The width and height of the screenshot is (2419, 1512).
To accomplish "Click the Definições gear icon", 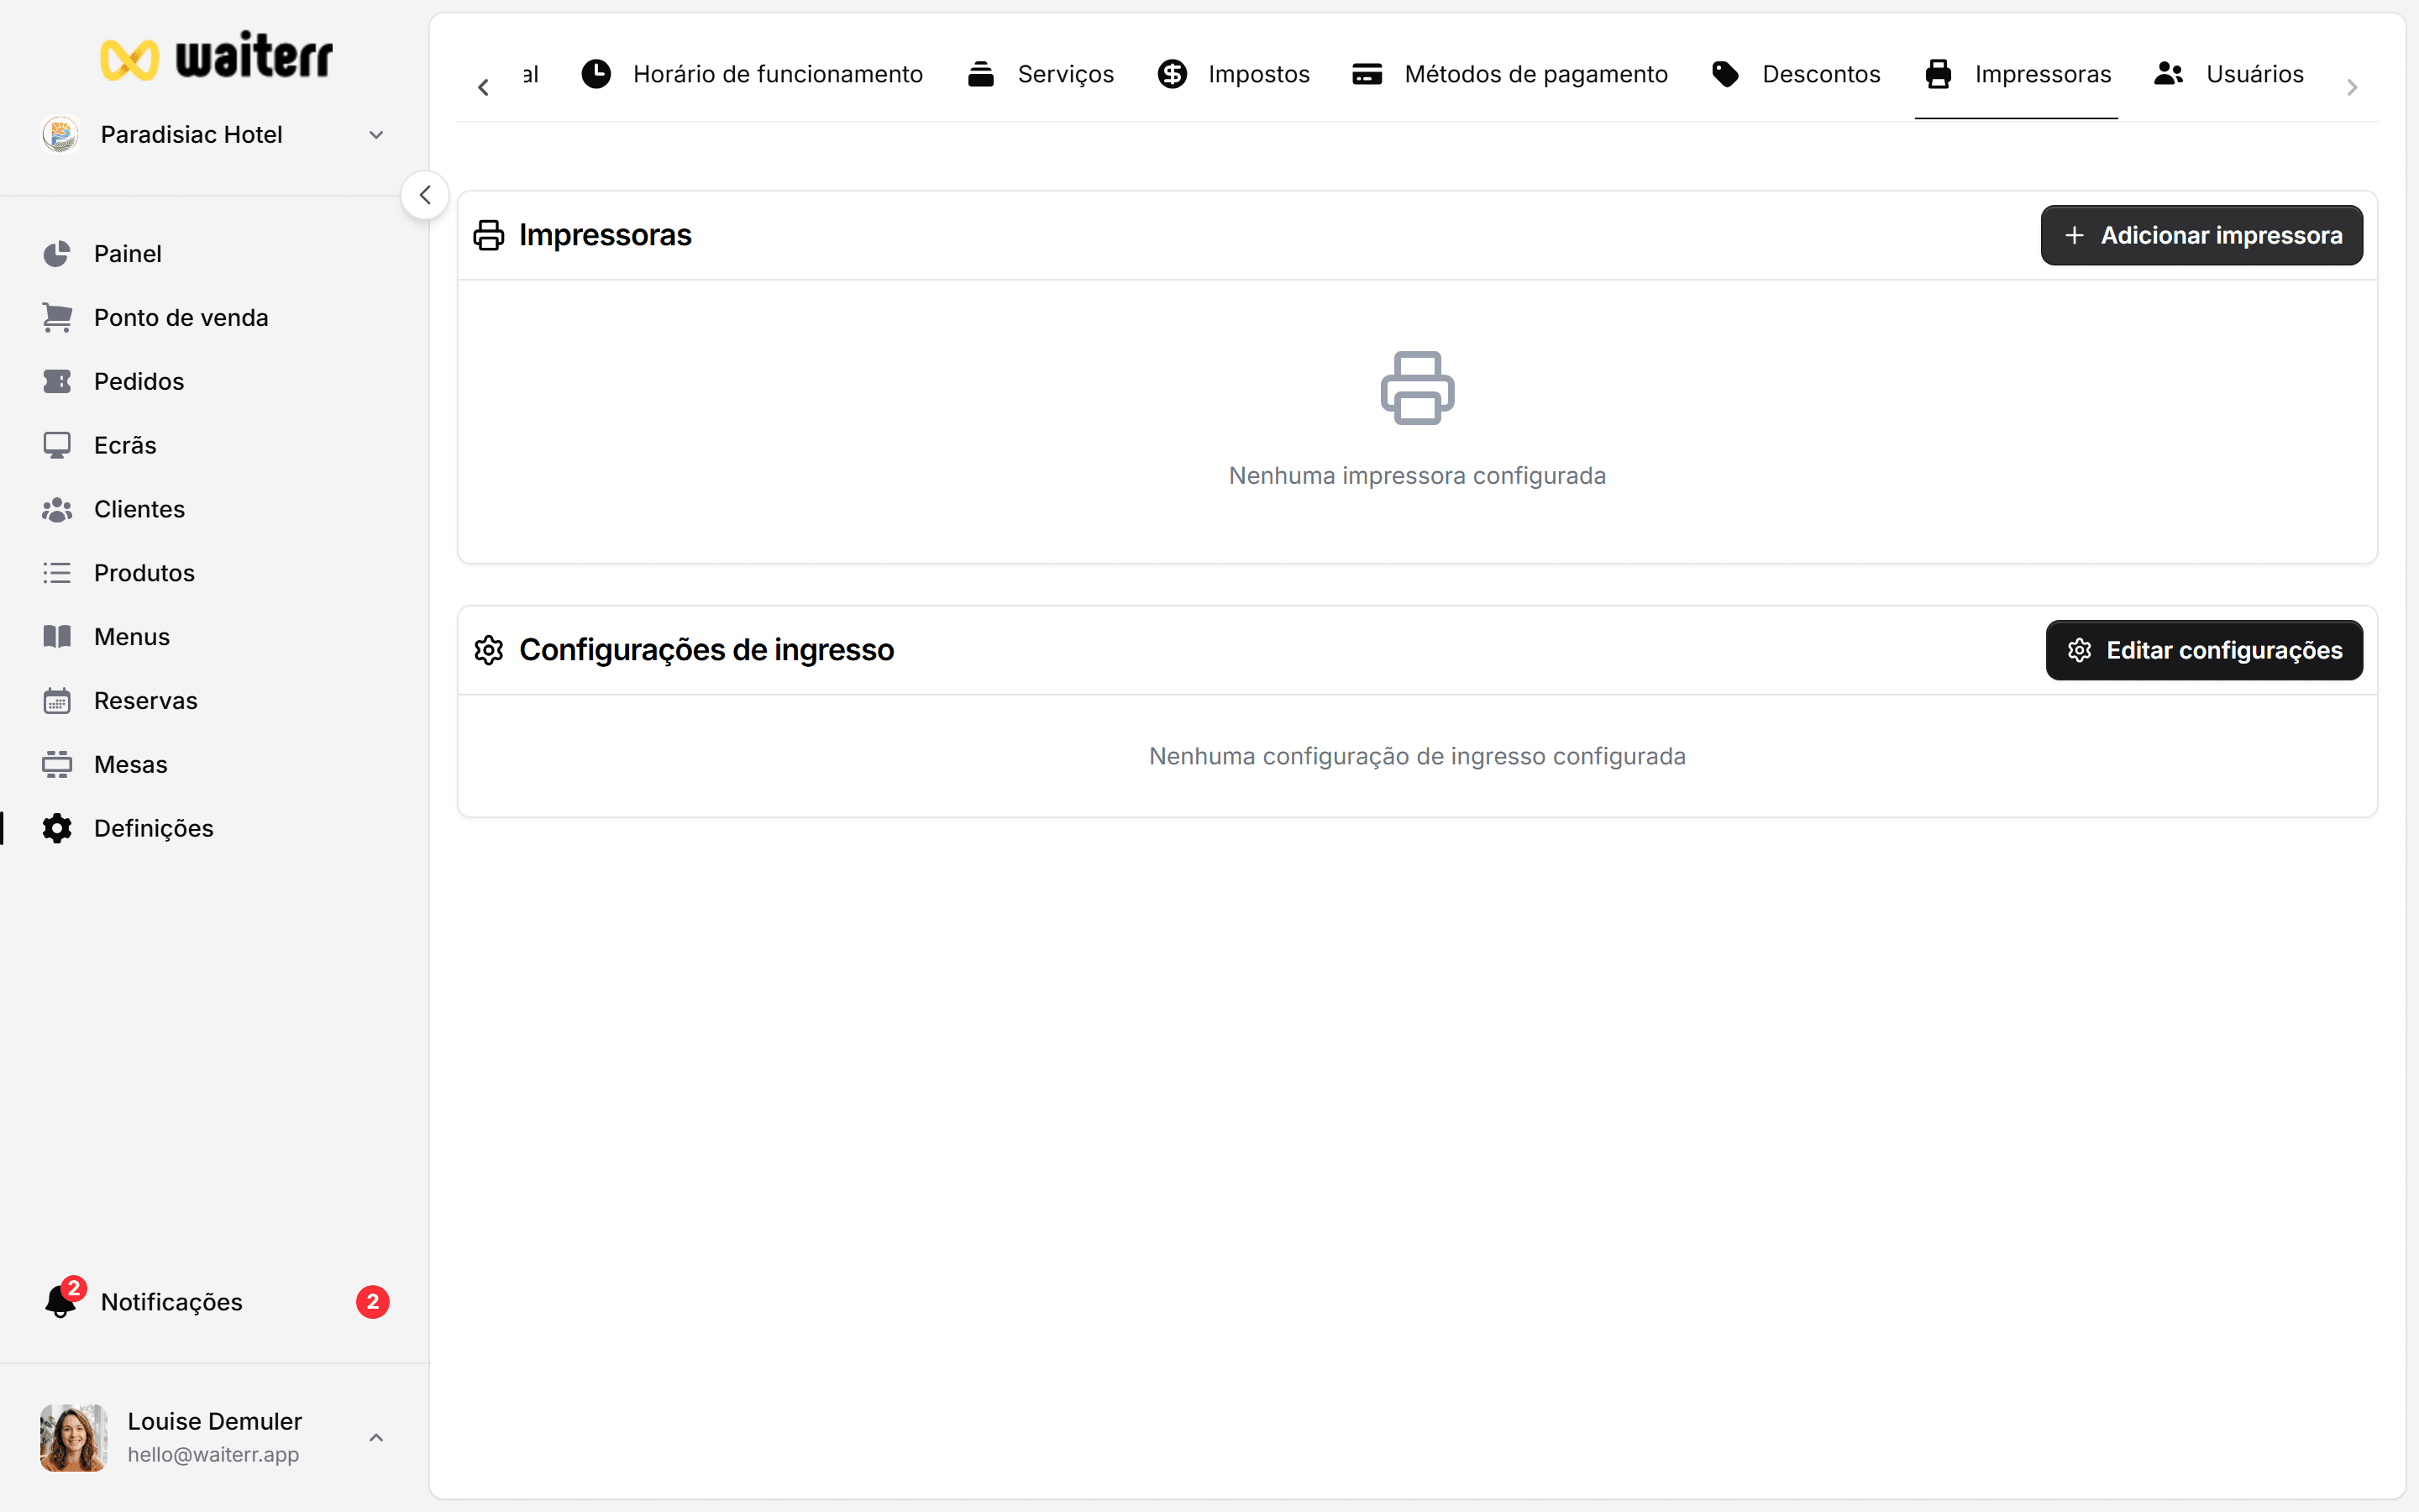I will point(57,828).
